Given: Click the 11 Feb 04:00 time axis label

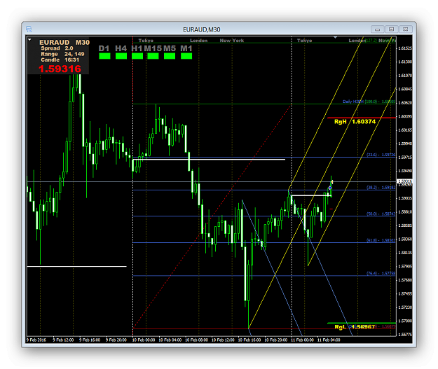Looking at the screenshot, I should point(329,340).
